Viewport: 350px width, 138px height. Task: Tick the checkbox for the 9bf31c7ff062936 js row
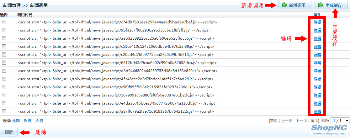coord(4,30)
